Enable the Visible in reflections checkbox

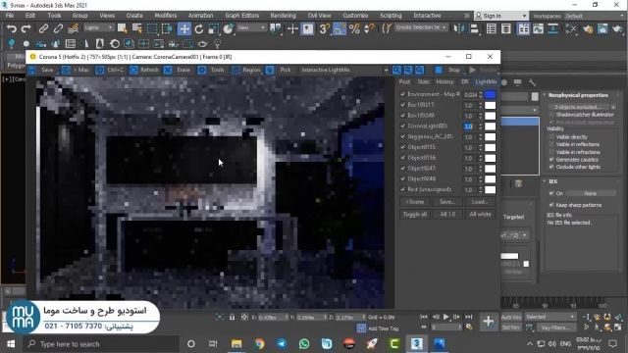551,144
